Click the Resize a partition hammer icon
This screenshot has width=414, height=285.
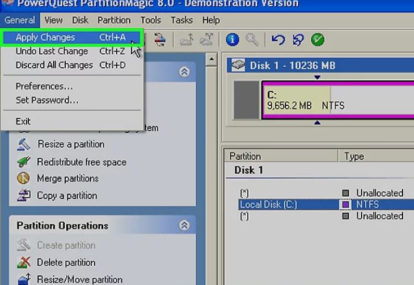tap(23, 144)
